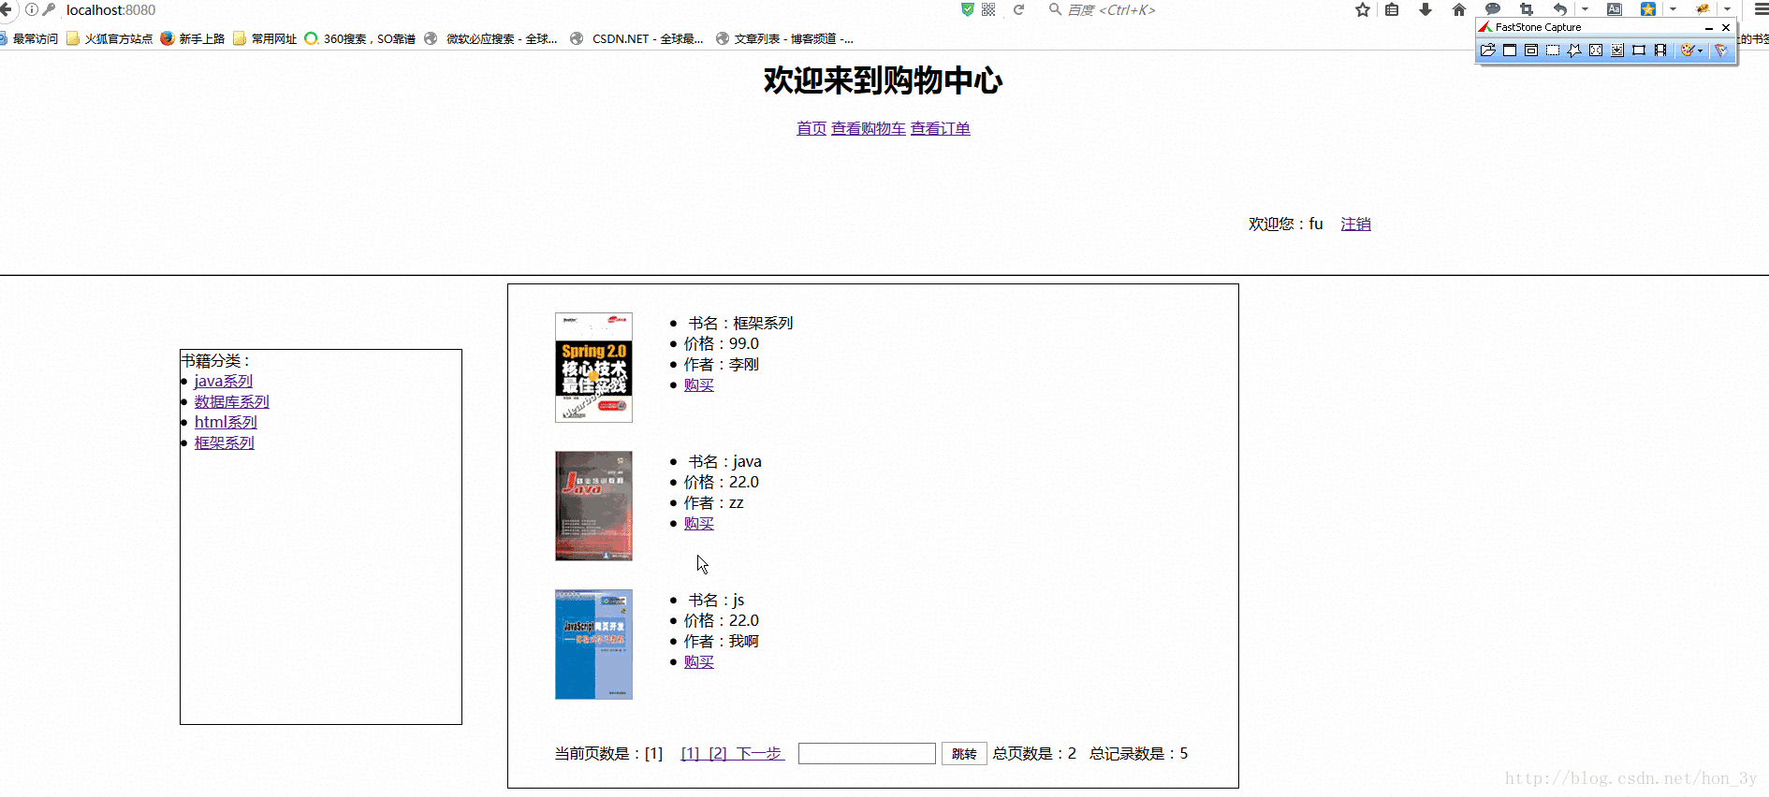Open FastStone Capture settings icon
Viewport: 1769px width, 797px height.
1720,51
